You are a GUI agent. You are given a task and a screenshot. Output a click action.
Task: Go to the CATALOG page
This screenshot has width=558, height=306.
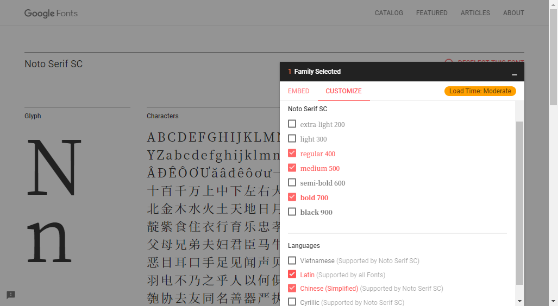(388, 13)
